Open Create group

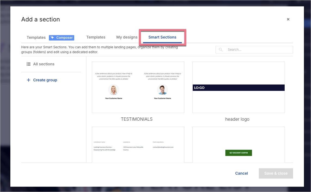(x=45, y=80)
